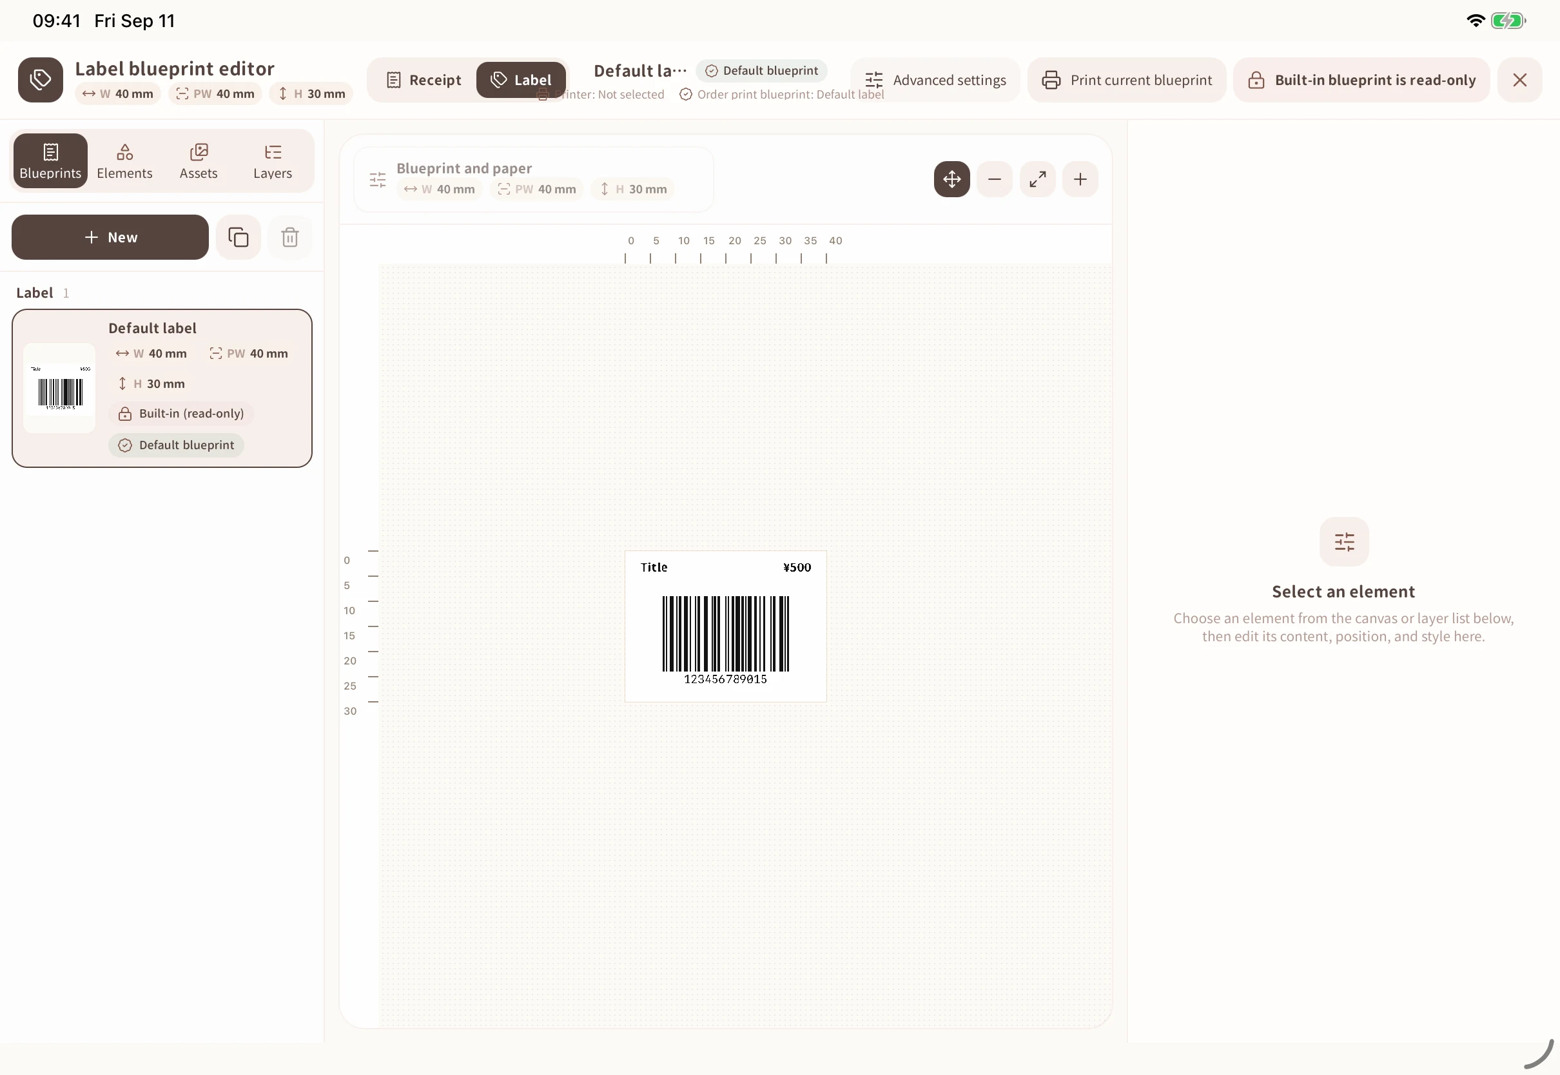Image resolution: width=1560 pixels, height=1075 pixels.
Task: Delete the selected blueprint with trash icon
Action: pyautogui.click(x=290, y=237)
